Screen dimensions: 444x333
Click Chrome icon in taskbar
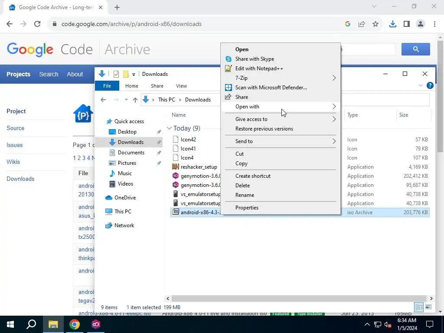75,324
